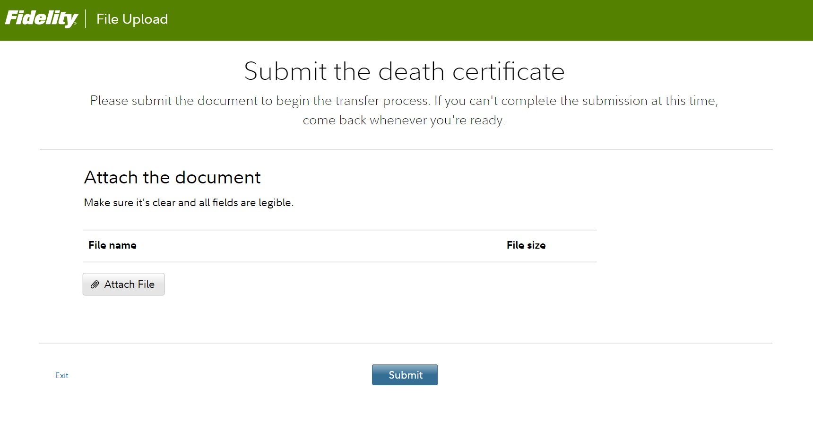This screenshot has height=424, width=813.
Task: Click the paperclip icon on Attach File
Action: (95, 285)
